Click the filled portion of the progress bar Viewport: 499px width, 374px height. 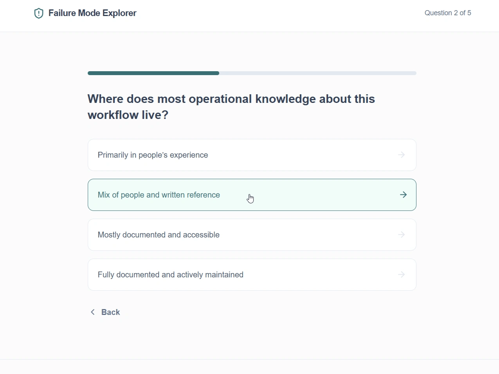(x=153, y=73)
